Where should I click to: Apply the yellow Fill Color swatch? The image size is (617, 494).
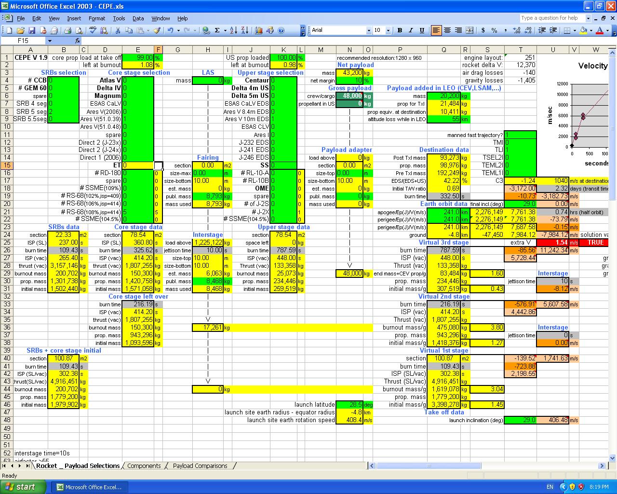(583, 30)
